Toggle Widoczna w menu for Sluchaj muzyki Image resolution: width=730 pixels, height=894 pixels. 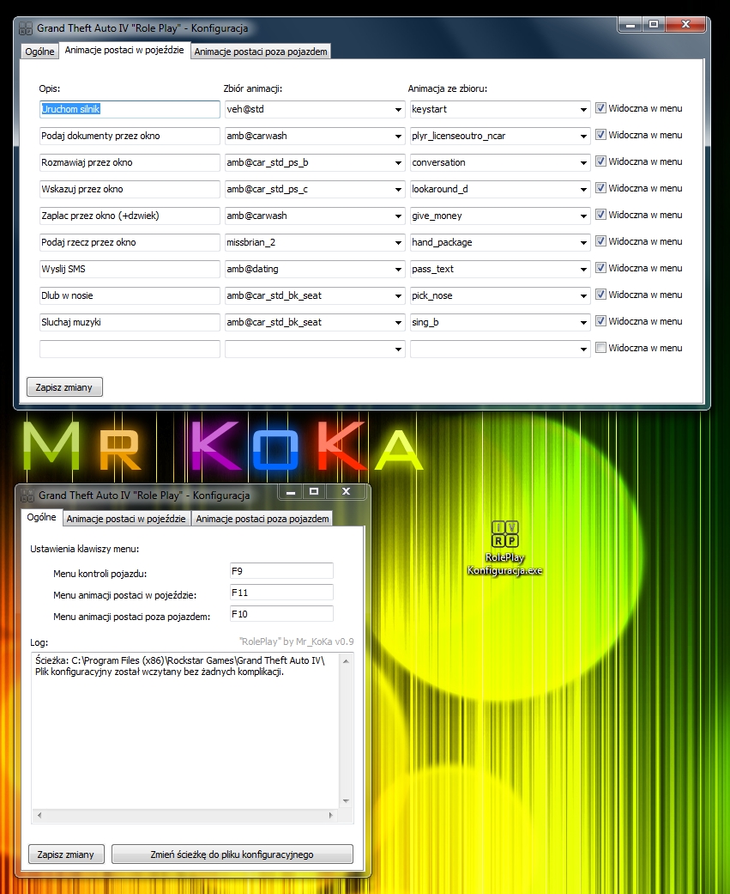pos(600,321)
